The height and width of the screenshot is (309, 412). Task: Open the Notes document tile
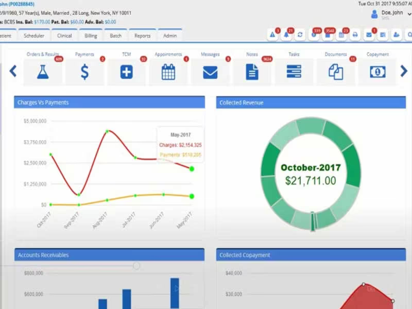[252, 72]
